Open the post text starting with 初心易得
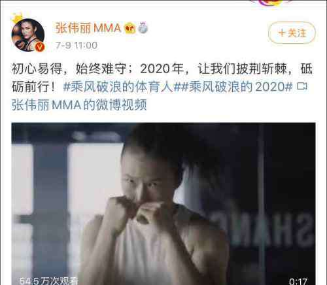This screenshot has width=327, height=285. [x=162, y=78]
